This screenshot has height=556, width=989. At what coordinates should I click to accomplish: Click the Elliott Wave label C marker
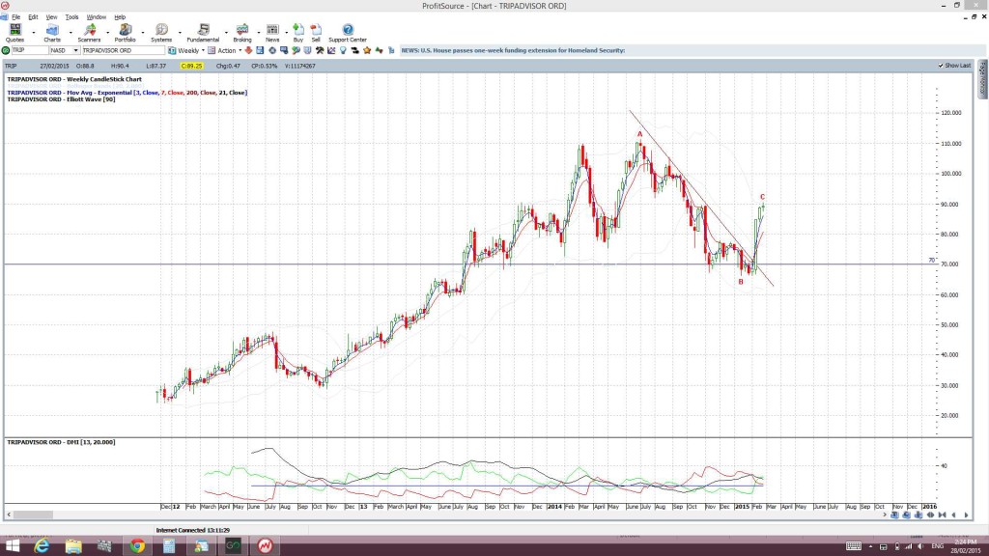[763, 197]
